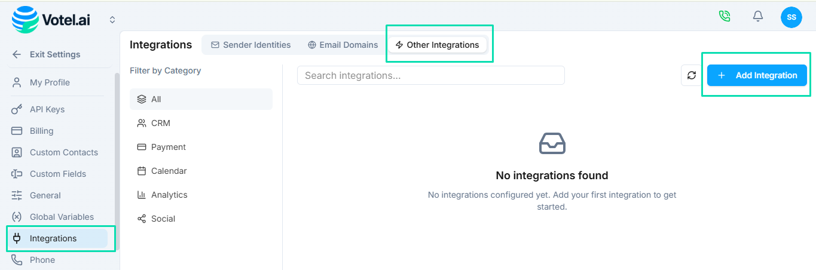Filter by CRM category
Viewport: 816px width, 270px height.
[x=201, y=123]
